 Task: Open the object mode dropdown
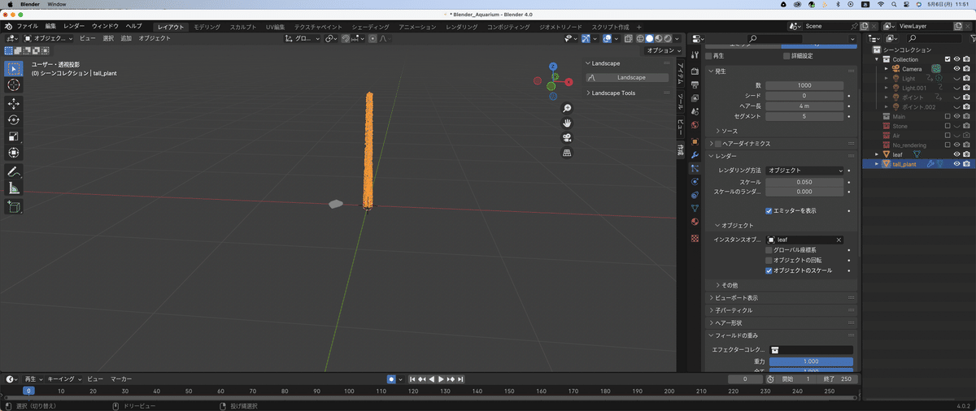[48, 38]
